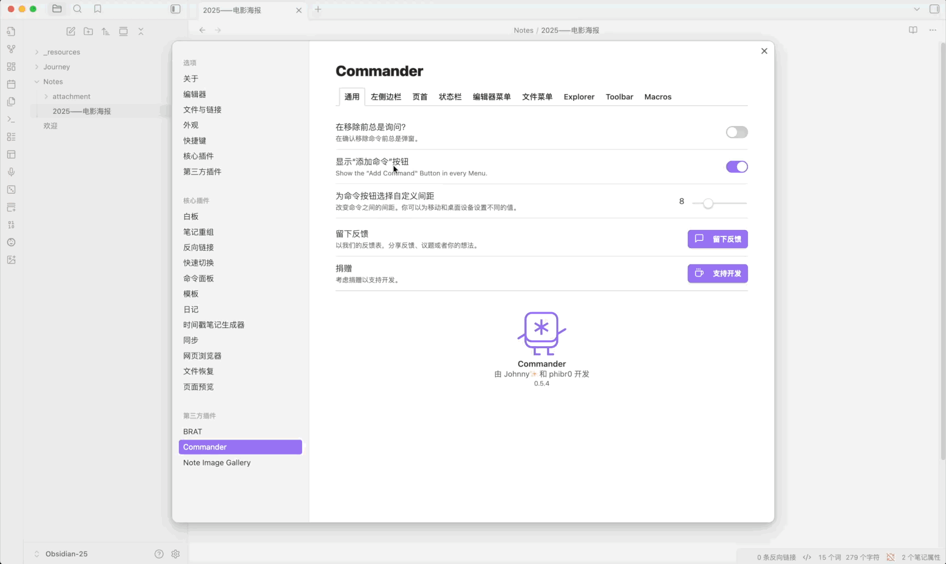The image size is (946, 564).
Task: Click 2 个笔记属性 in status bar
Action: (921, 557)
